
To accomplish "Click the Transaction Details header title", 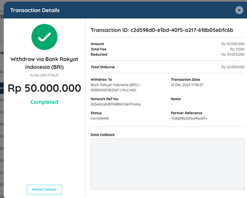I will (x=35, y=10).
